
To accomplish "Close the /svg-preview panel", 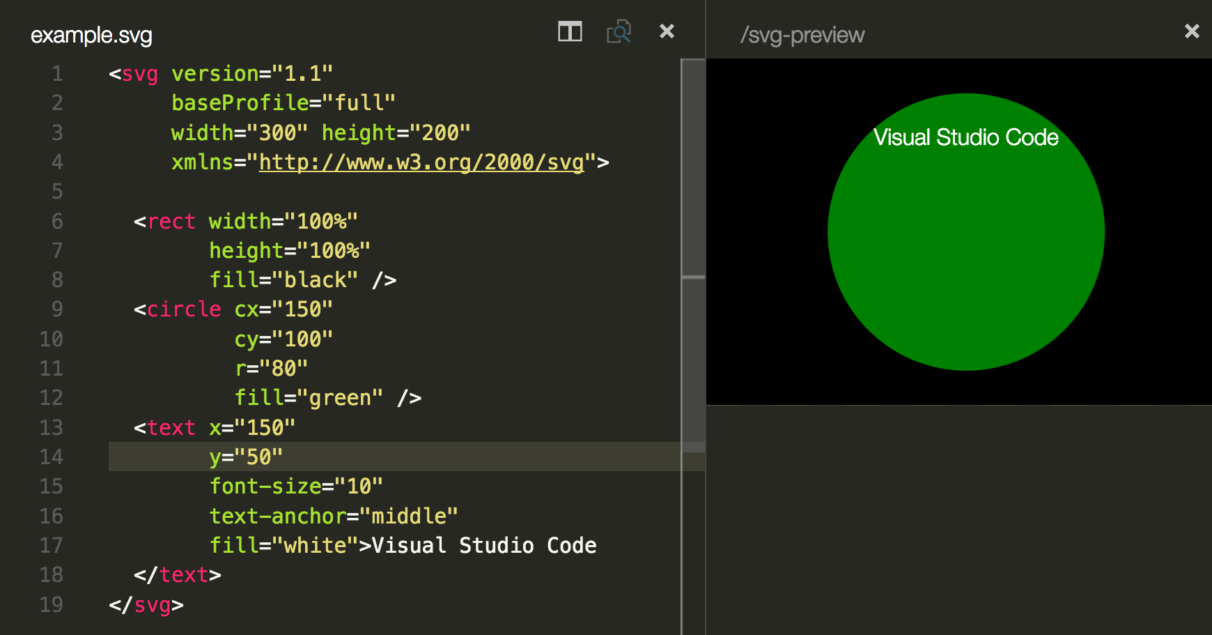I will (x=1192, y=31).
